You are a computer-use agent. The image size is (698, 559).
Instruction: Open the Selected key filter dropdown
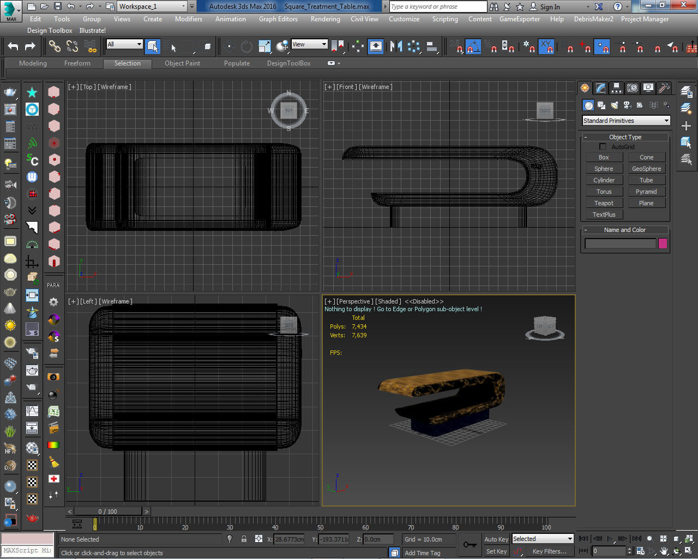(543, 539)
